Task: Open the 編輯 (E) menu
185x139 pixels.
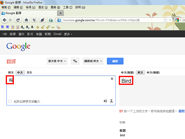Action: point(18,7)
